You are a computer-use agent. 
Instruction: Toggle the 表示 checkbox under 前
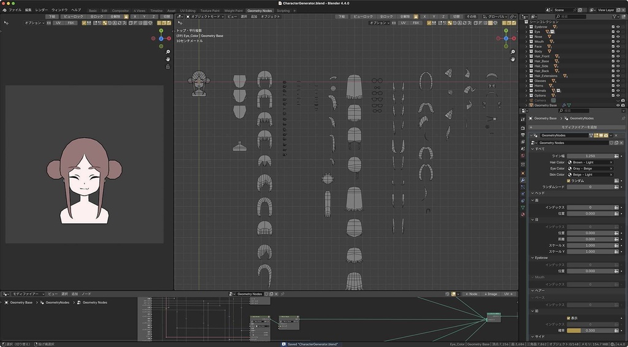pyautogui.click(x=569, y=318)
